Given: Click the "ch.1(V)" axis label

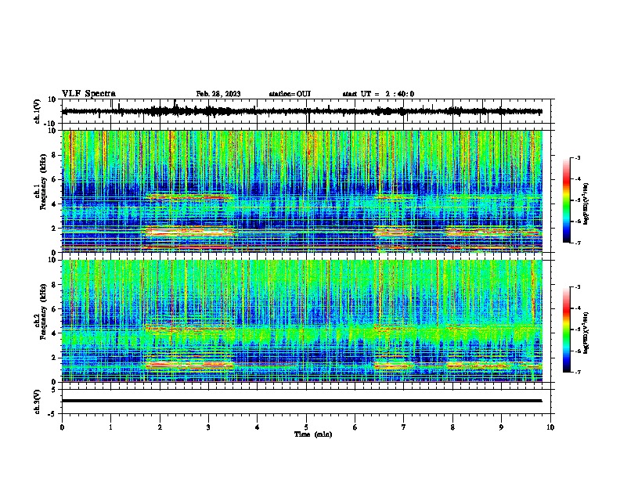Looking at the screenshot, I should [x=37, y=111].
